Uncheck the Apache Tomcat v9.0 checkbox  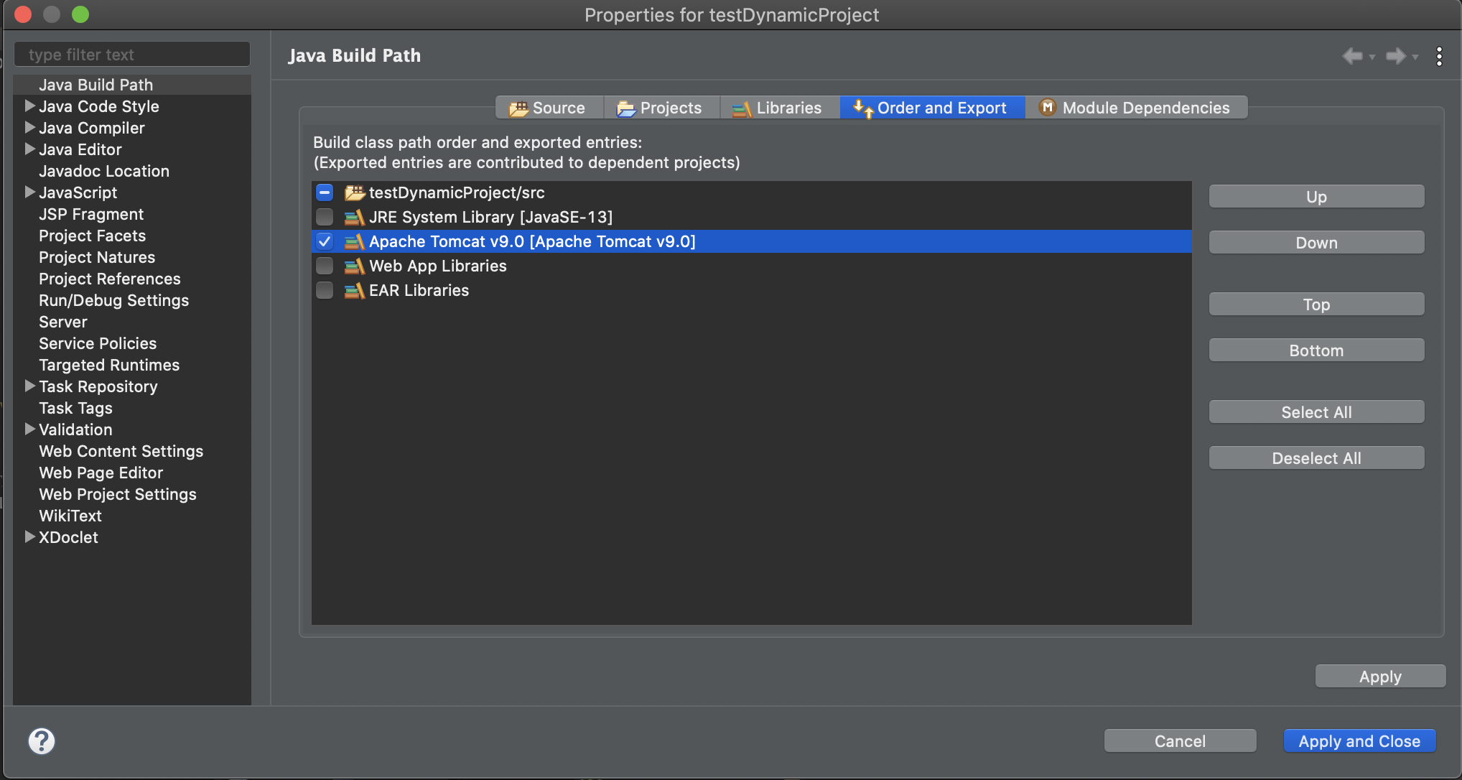[325, 241]
